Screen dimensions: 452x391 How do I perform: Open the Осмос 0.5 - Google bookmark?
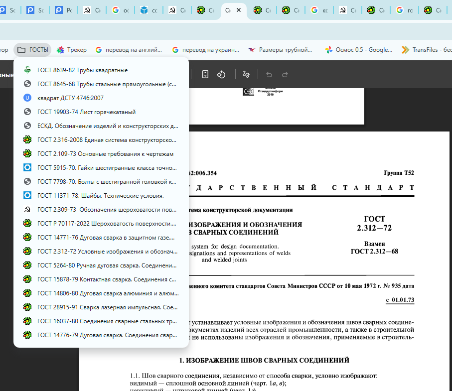(359, 50)
